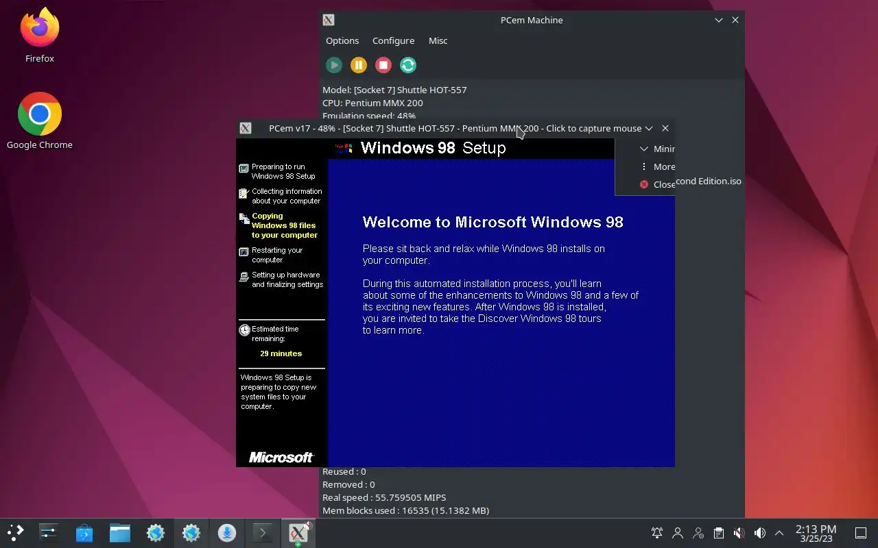Expand hidden system tray icons arrow
Image resolution: width=878 pixels, height=548 pixels.
(x=779, y=533)
